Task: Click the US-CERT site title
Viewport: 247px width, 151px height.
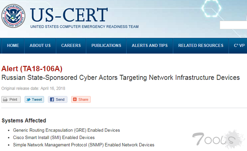Action: pyautogui.click(x=69, y=15)
